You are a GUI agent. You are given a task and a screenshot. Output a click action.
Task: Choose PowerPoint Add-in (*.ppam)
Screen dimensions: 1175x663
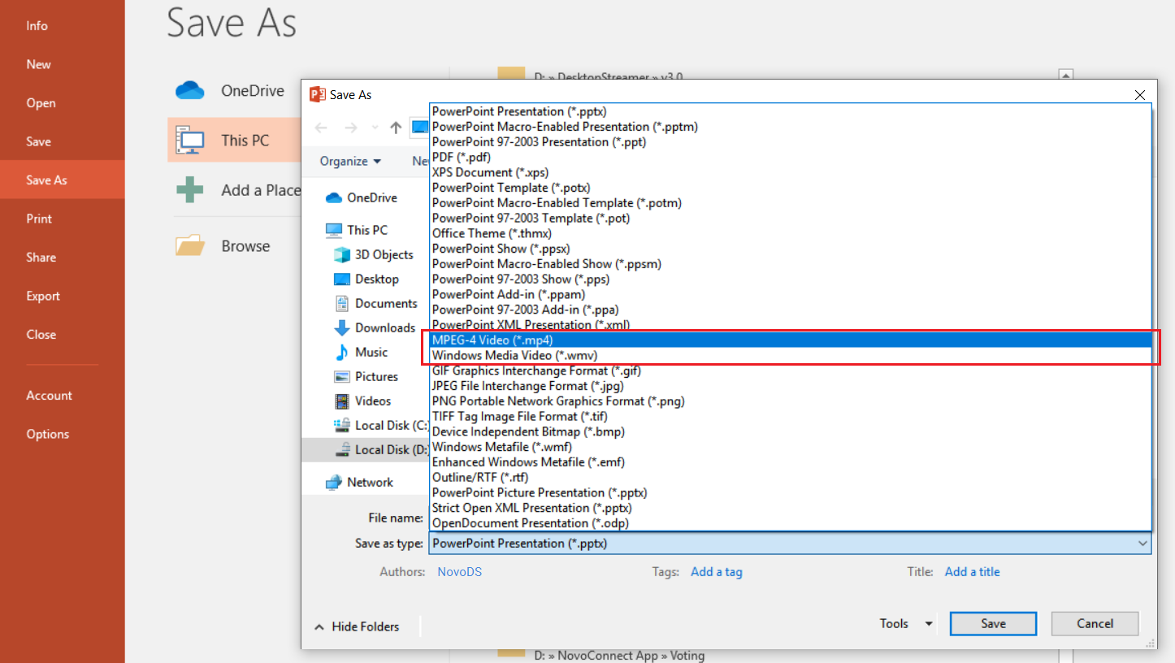[791, 294]
